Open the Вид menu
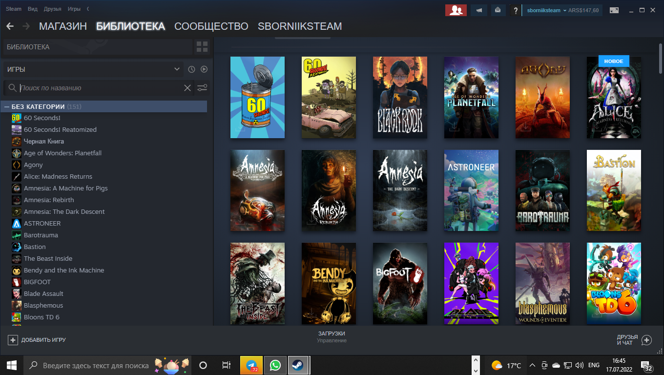The height and width of the screenshot is (375, 664). (x=33, y=9)
